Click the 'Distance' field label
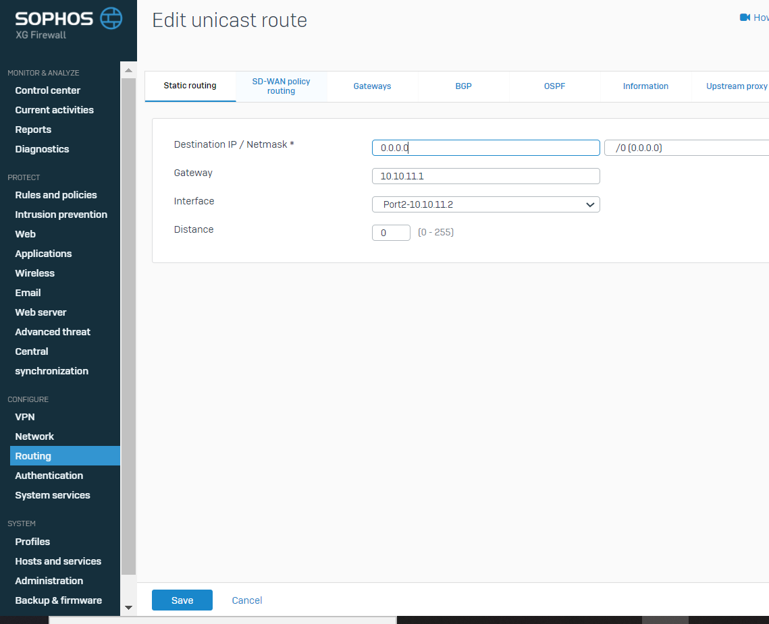The image size is (769, 624). pyautogui.click(x=194, y=229)
